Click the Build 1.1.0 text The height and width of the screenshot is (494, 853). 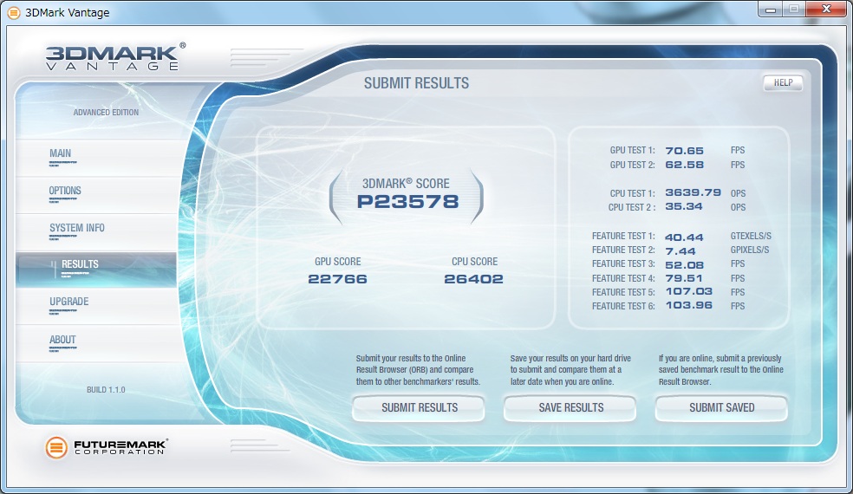[x=106, y=389]
